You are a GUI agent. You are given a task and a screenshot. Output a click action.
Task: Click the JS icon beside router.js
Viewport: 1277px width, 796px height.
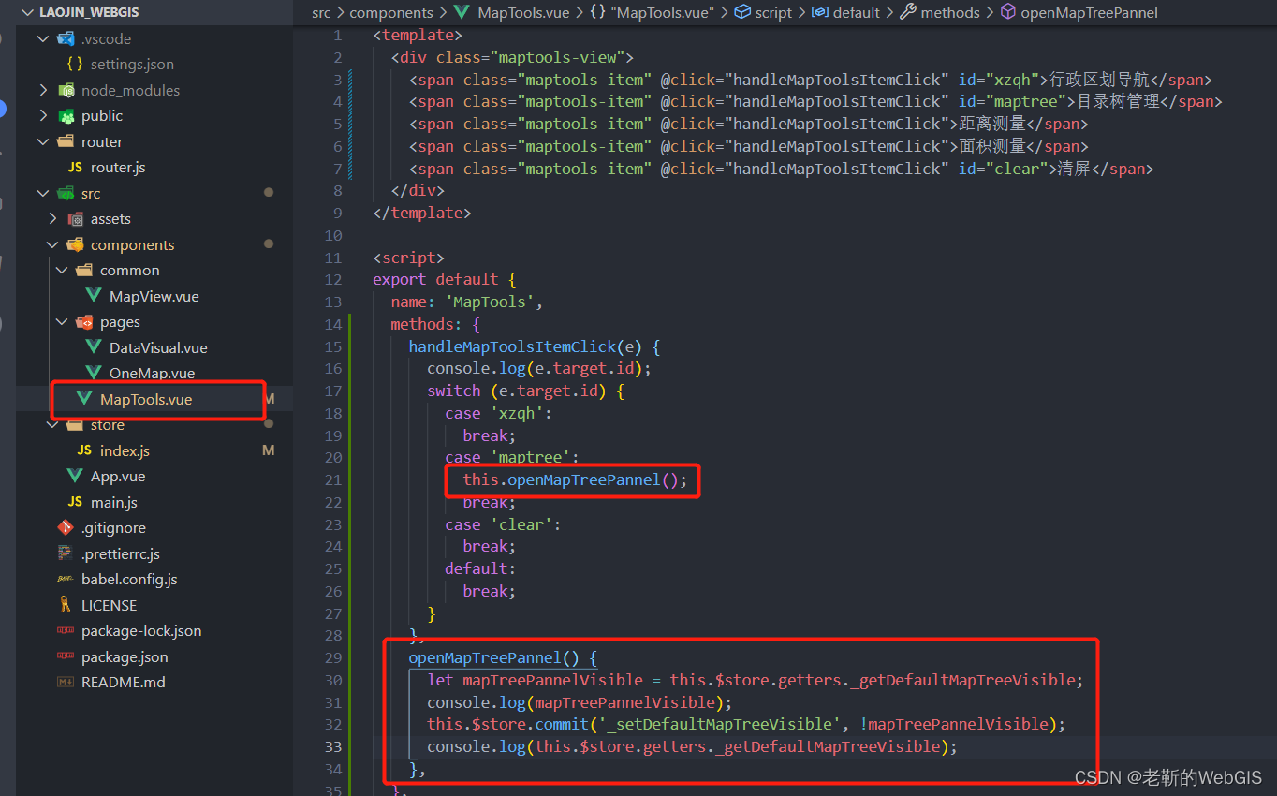pos(75,168)
